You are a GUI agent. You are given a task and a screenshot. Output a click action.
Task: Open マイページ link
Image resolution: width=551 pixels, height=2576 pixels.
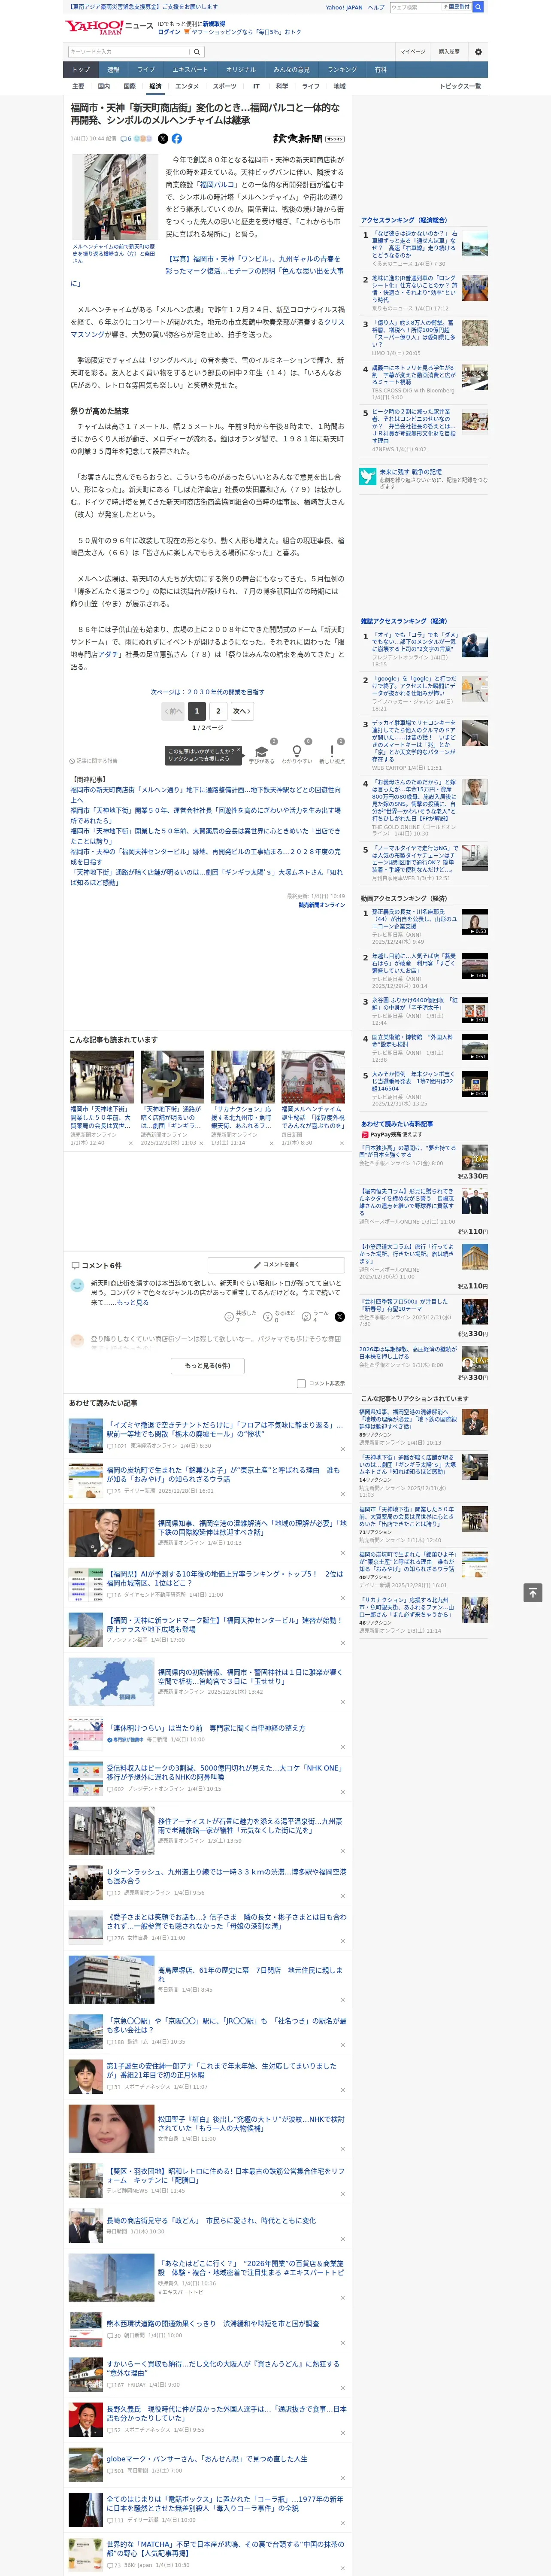click(x=412, y=52)
